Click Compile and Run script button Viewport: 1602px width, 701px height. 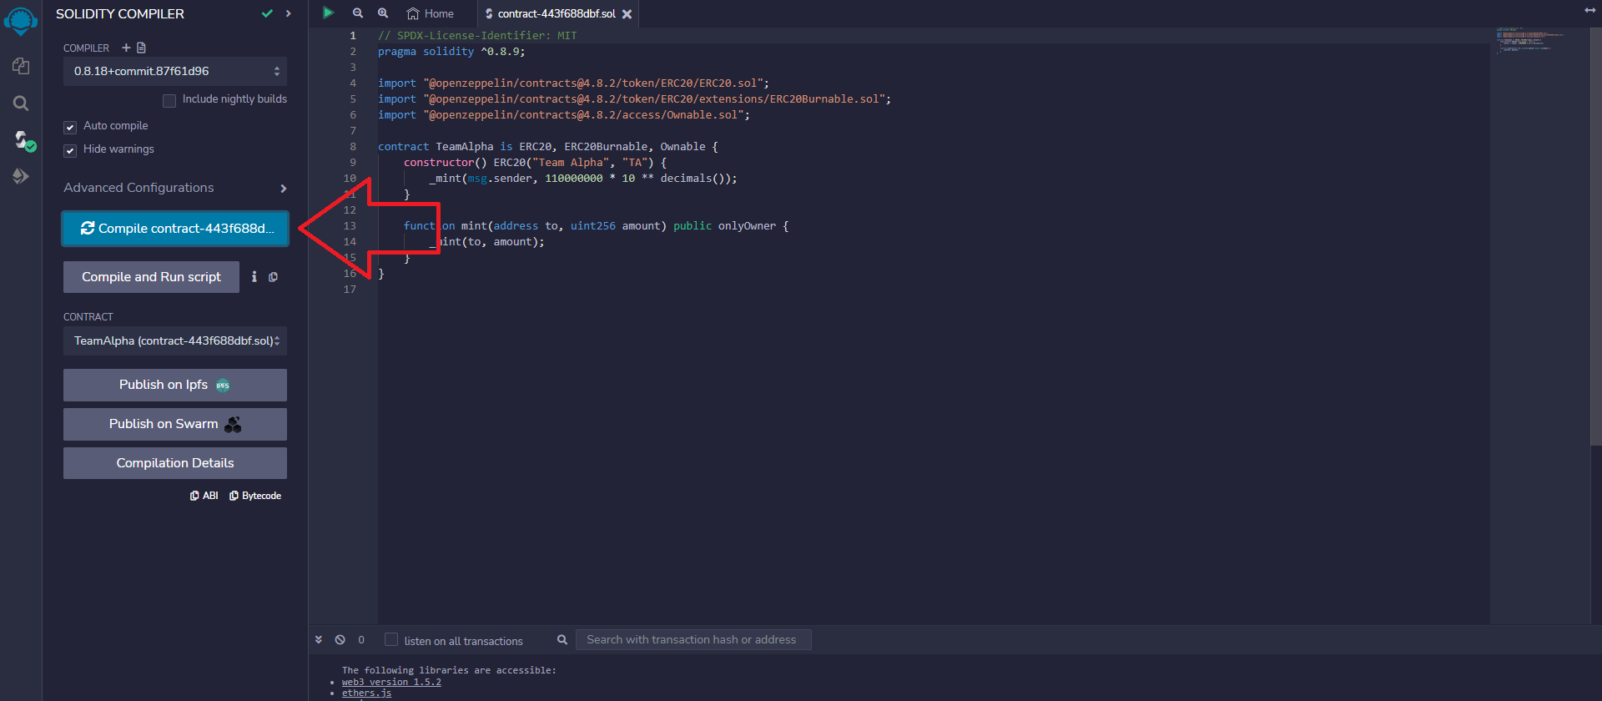coord(151,277)
